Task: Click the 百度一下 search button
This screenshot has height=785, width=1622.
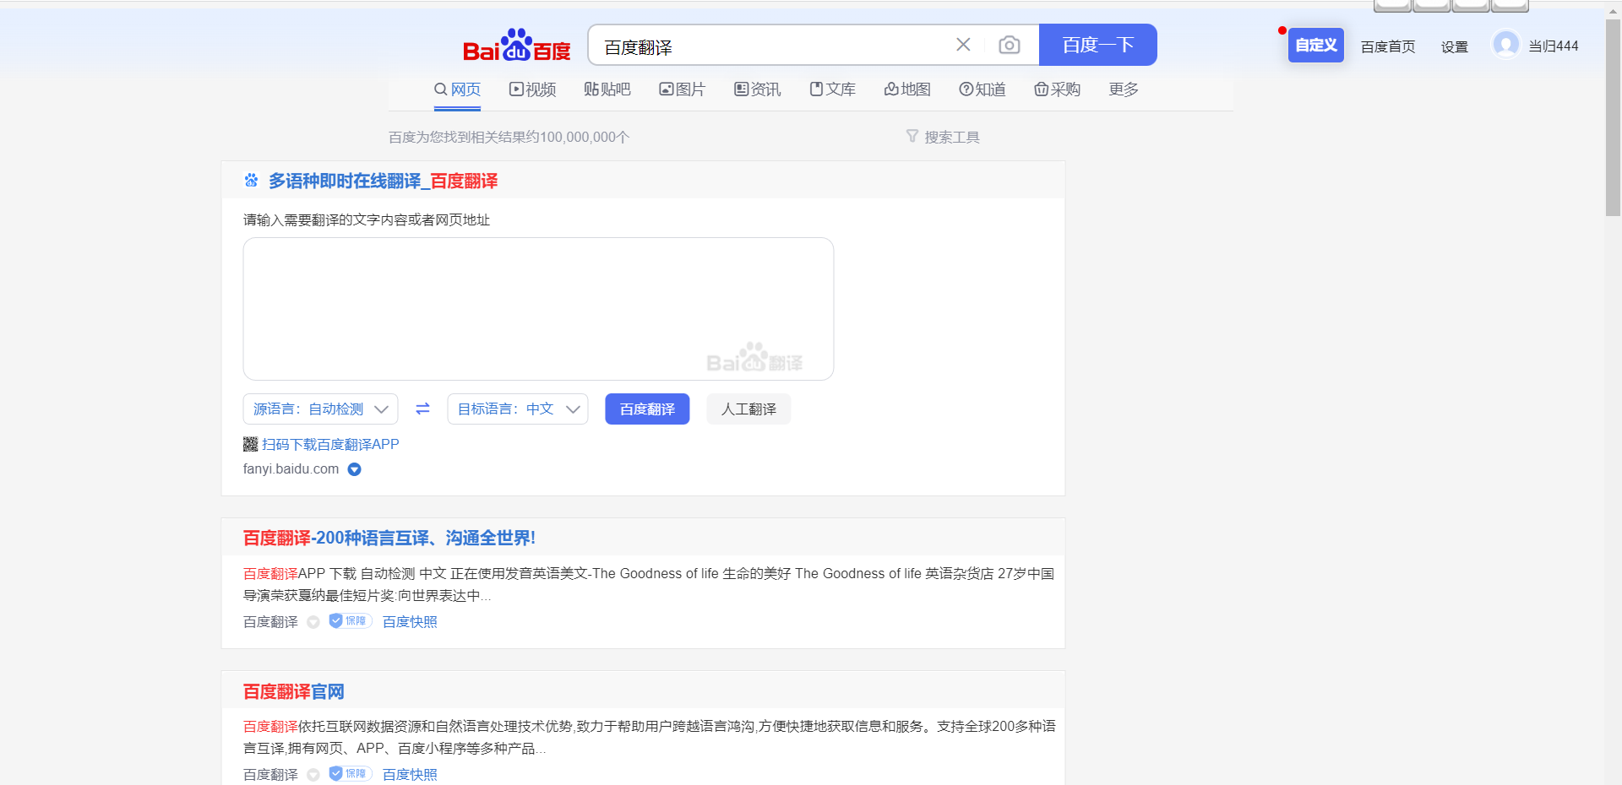Action: (1097, 45)
